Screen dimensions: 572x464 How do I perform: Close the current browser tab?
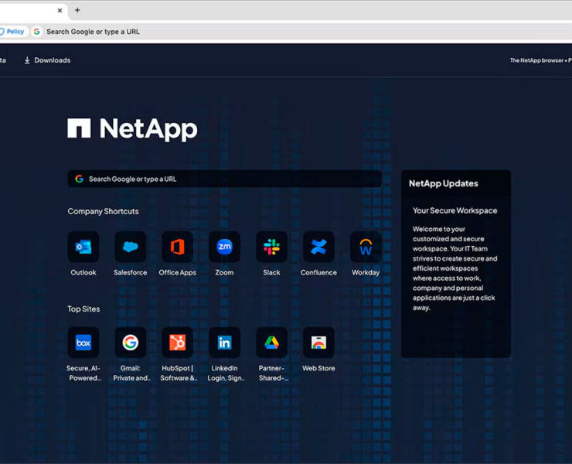point(60,10)
